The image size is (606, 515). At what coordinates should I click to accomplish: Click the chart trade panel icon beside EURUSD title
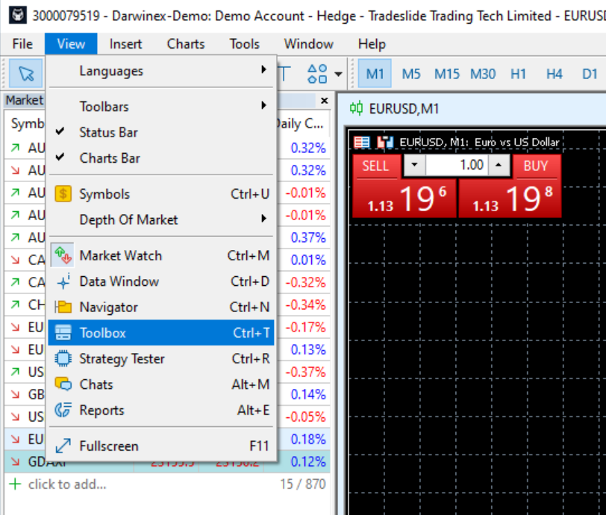385,143
